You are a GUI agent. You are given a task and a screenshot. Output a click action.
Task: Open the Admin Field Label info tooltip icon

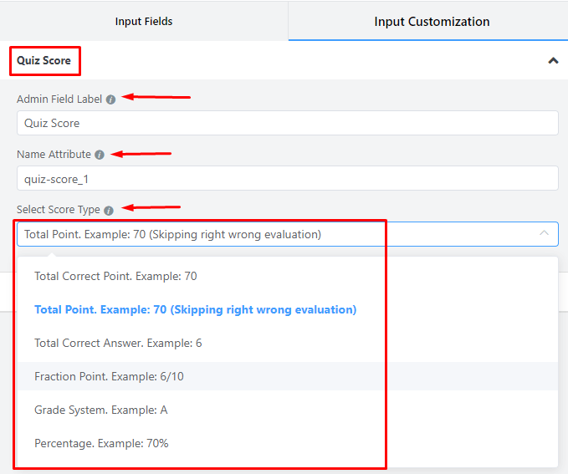(x=111, y=99)
